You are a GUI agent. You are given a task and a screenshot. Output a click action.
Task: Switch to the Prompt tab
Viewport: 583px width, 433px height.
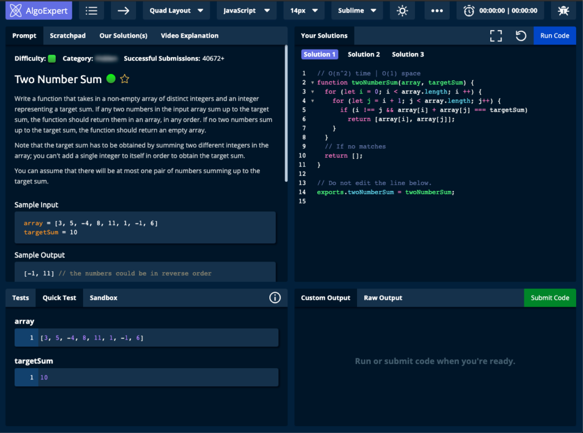click(24, 36)
